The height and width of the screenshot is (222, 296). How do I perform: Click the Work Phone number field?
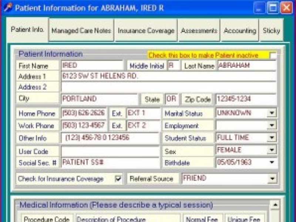coord(84,125)
